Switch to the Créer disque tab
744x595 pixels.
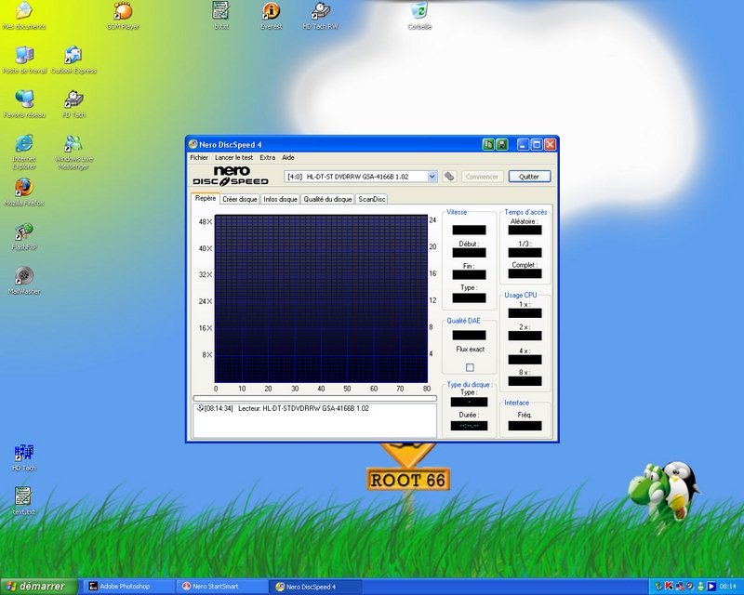240,199
